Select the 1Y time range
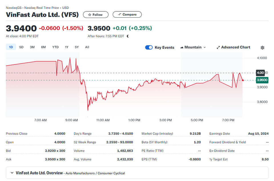The height and width of the screenshot is (181, 274). [67, 47]
